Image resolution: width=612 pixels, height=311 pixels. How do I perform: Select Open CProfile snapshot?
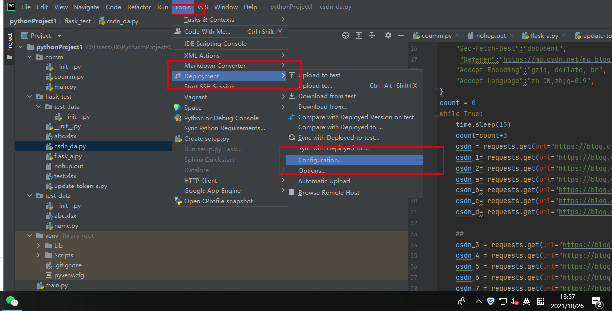(229, 201)
